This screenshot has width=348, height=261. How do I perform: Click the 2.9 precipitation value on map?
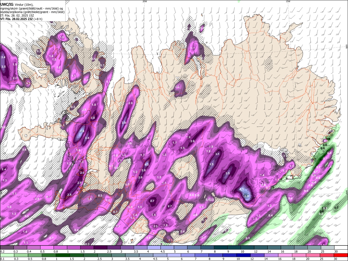[x=79, y=183]
